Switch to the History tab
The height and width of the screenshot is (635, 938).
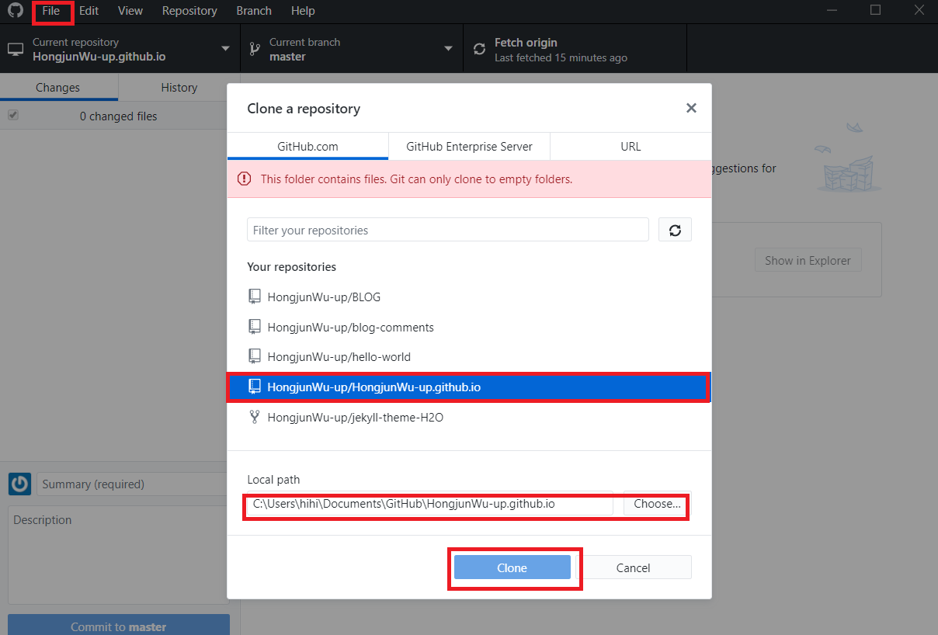pos(179,88)
